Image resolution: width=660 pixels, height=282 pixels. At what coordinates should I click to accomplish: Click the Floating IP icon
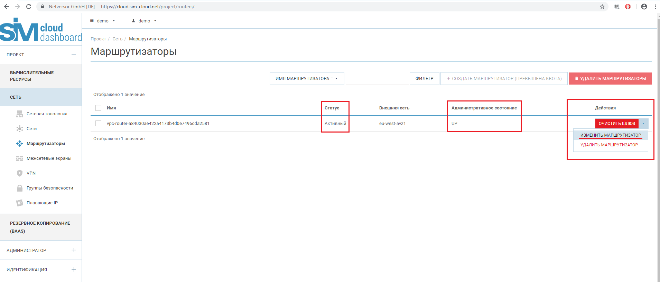pos(20,203)
